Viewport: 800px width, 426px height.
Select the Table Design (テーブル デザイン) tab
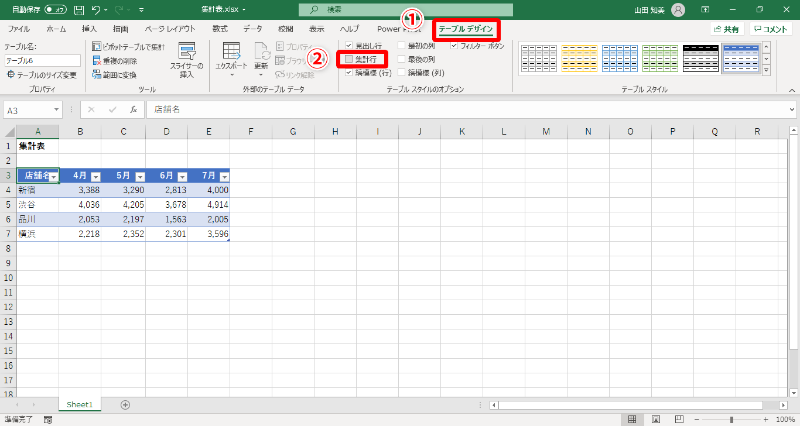coord(466,29)
